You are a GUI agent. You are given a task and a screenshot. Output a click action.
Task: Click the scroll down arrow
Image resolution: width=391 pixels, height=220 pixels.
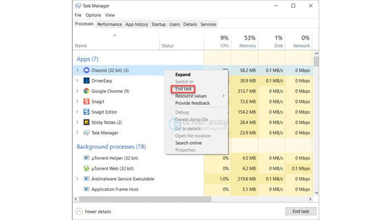[316, 193]
